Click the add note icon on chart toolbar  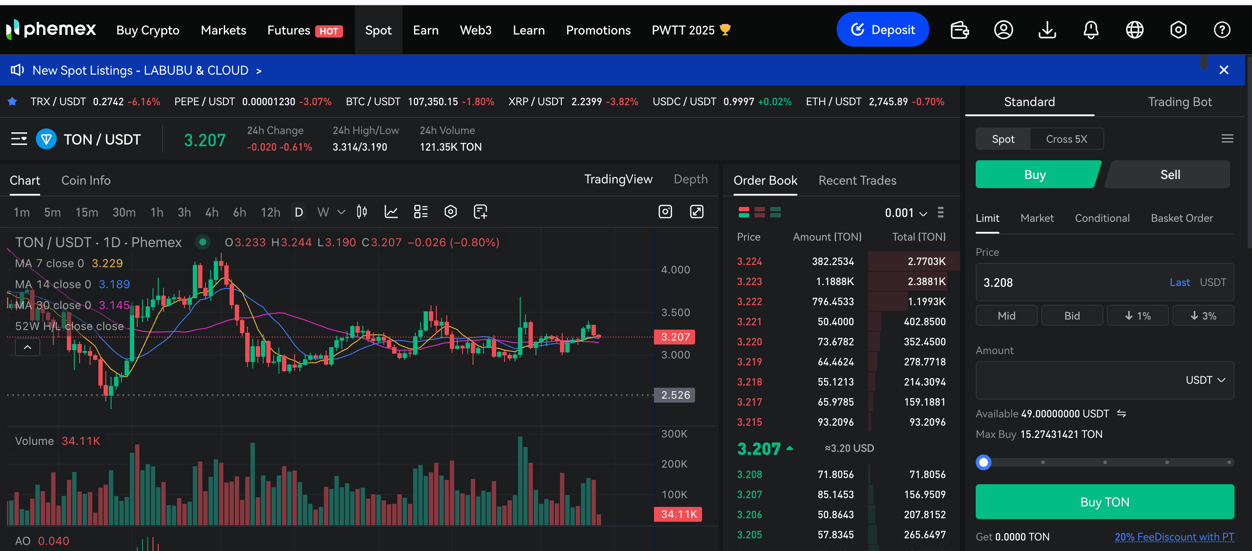(x=480, y=212)
